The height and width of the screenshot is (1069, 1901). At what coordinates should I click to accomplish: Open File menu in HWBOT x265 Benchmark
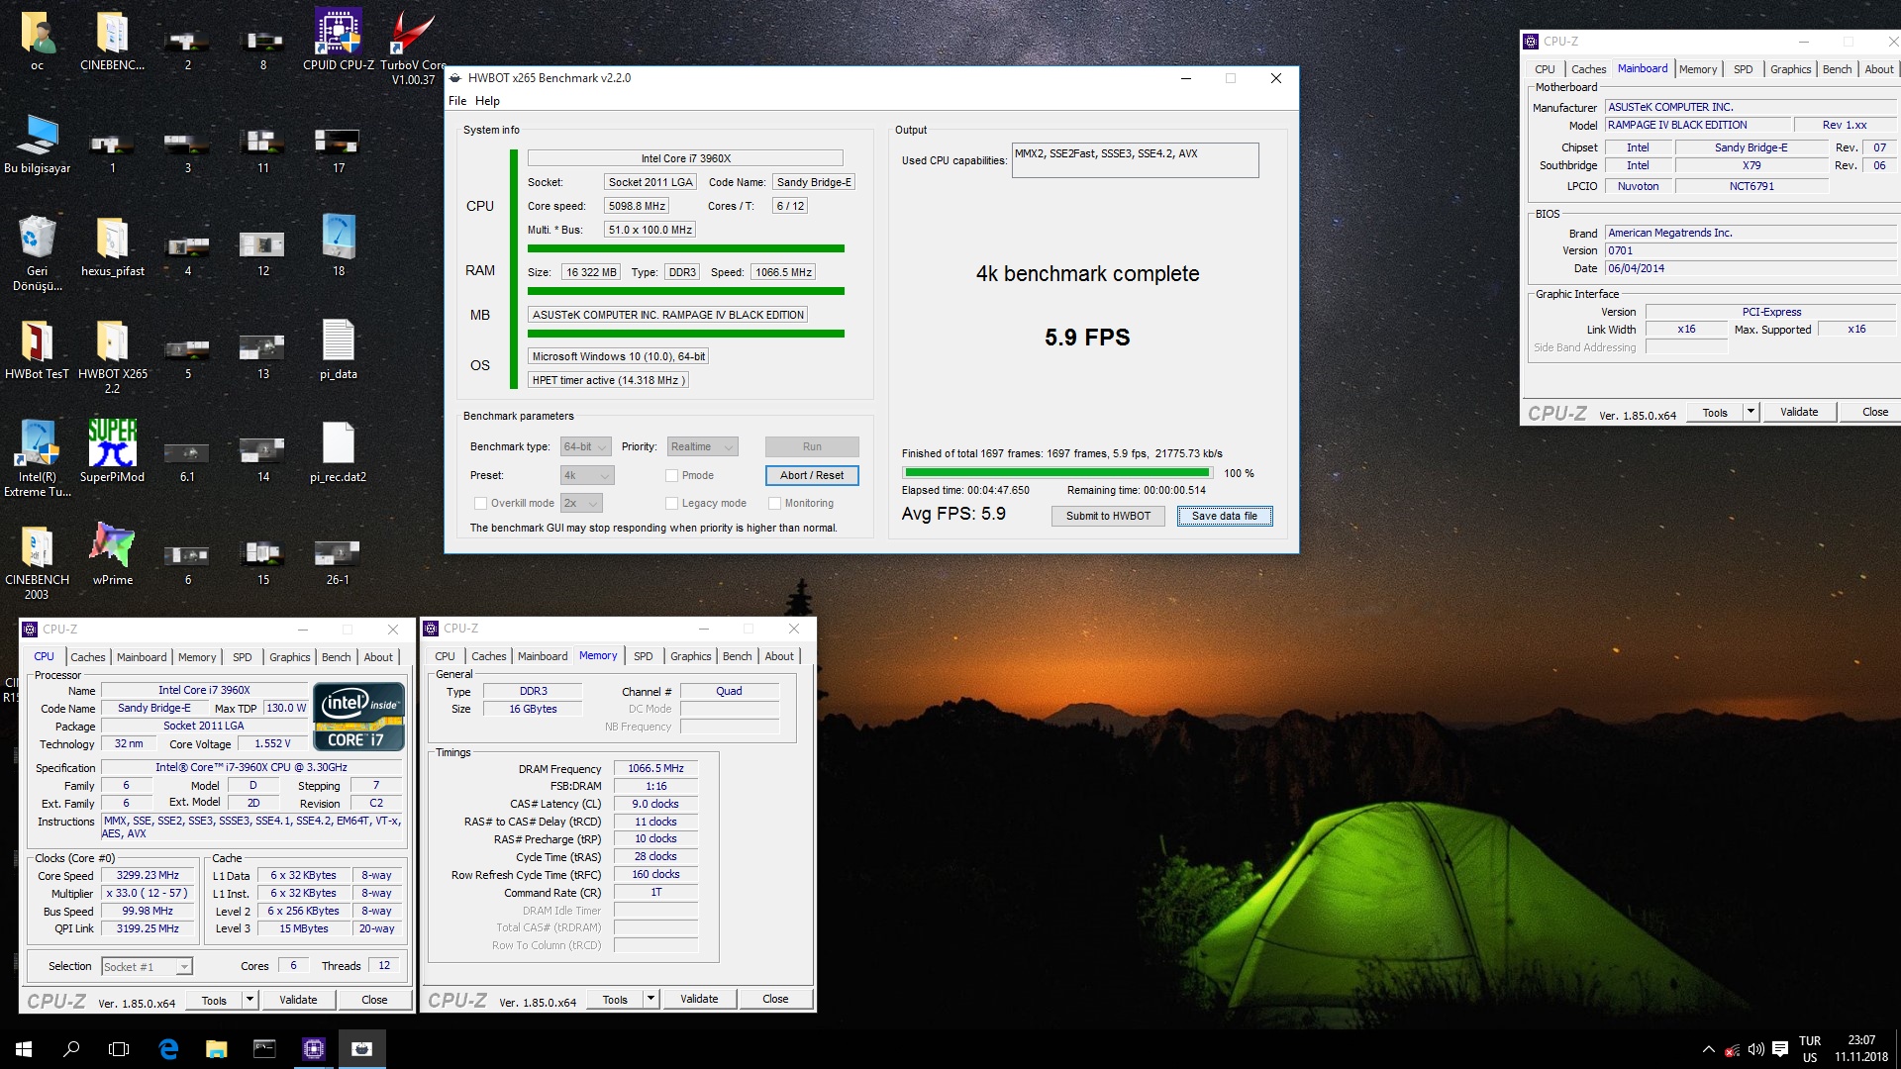(457, 101)
